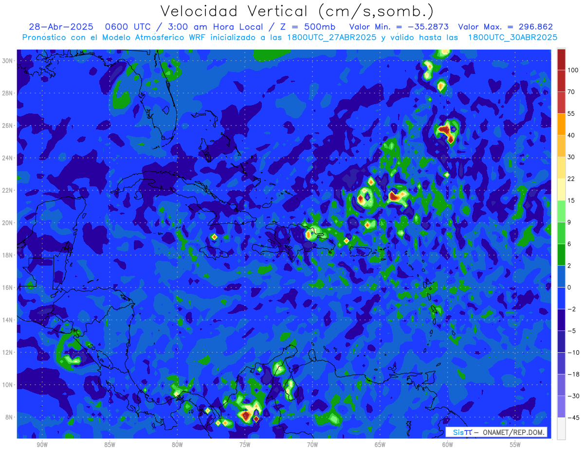Click the dark green swatch between 2 and 6

click(561, 254)
